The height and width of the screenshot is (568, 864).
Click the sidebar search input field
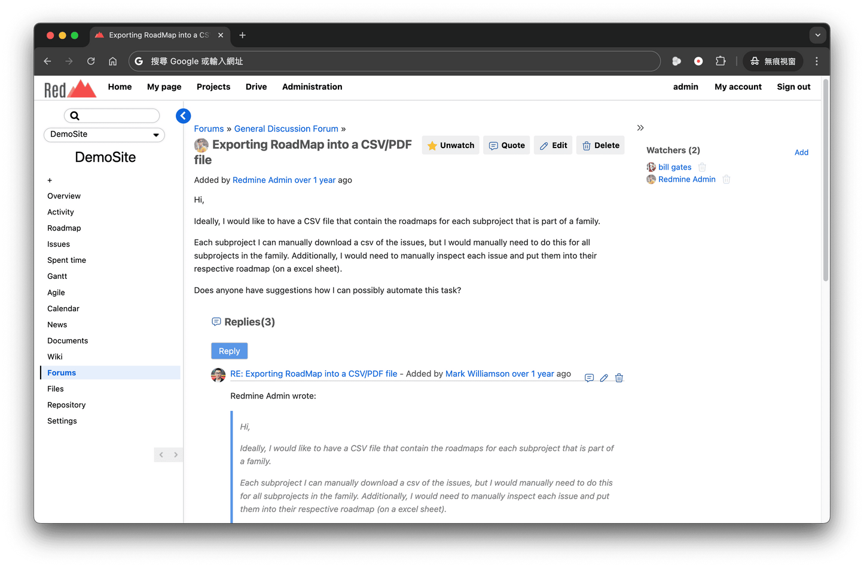coord(117,115)
